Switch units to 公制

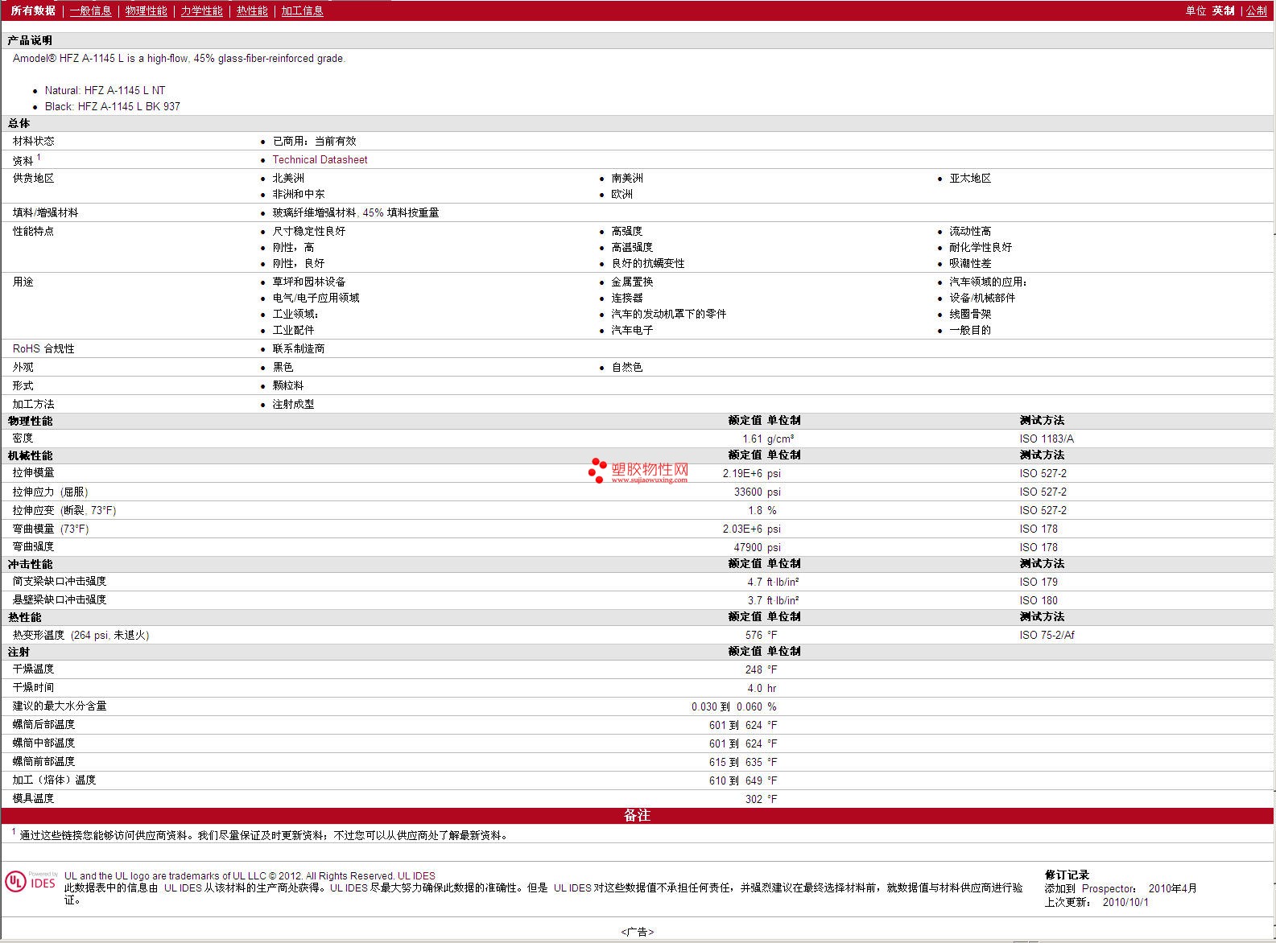pyautogui.click(x=1256, y=10)
